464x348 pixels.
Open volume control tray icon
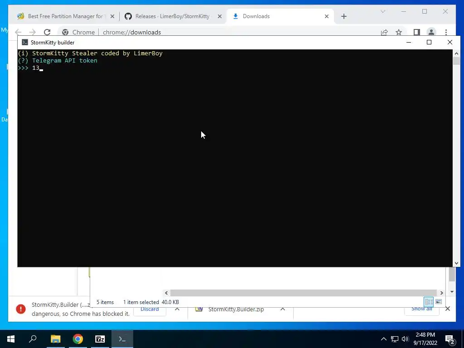click(405, 339)
